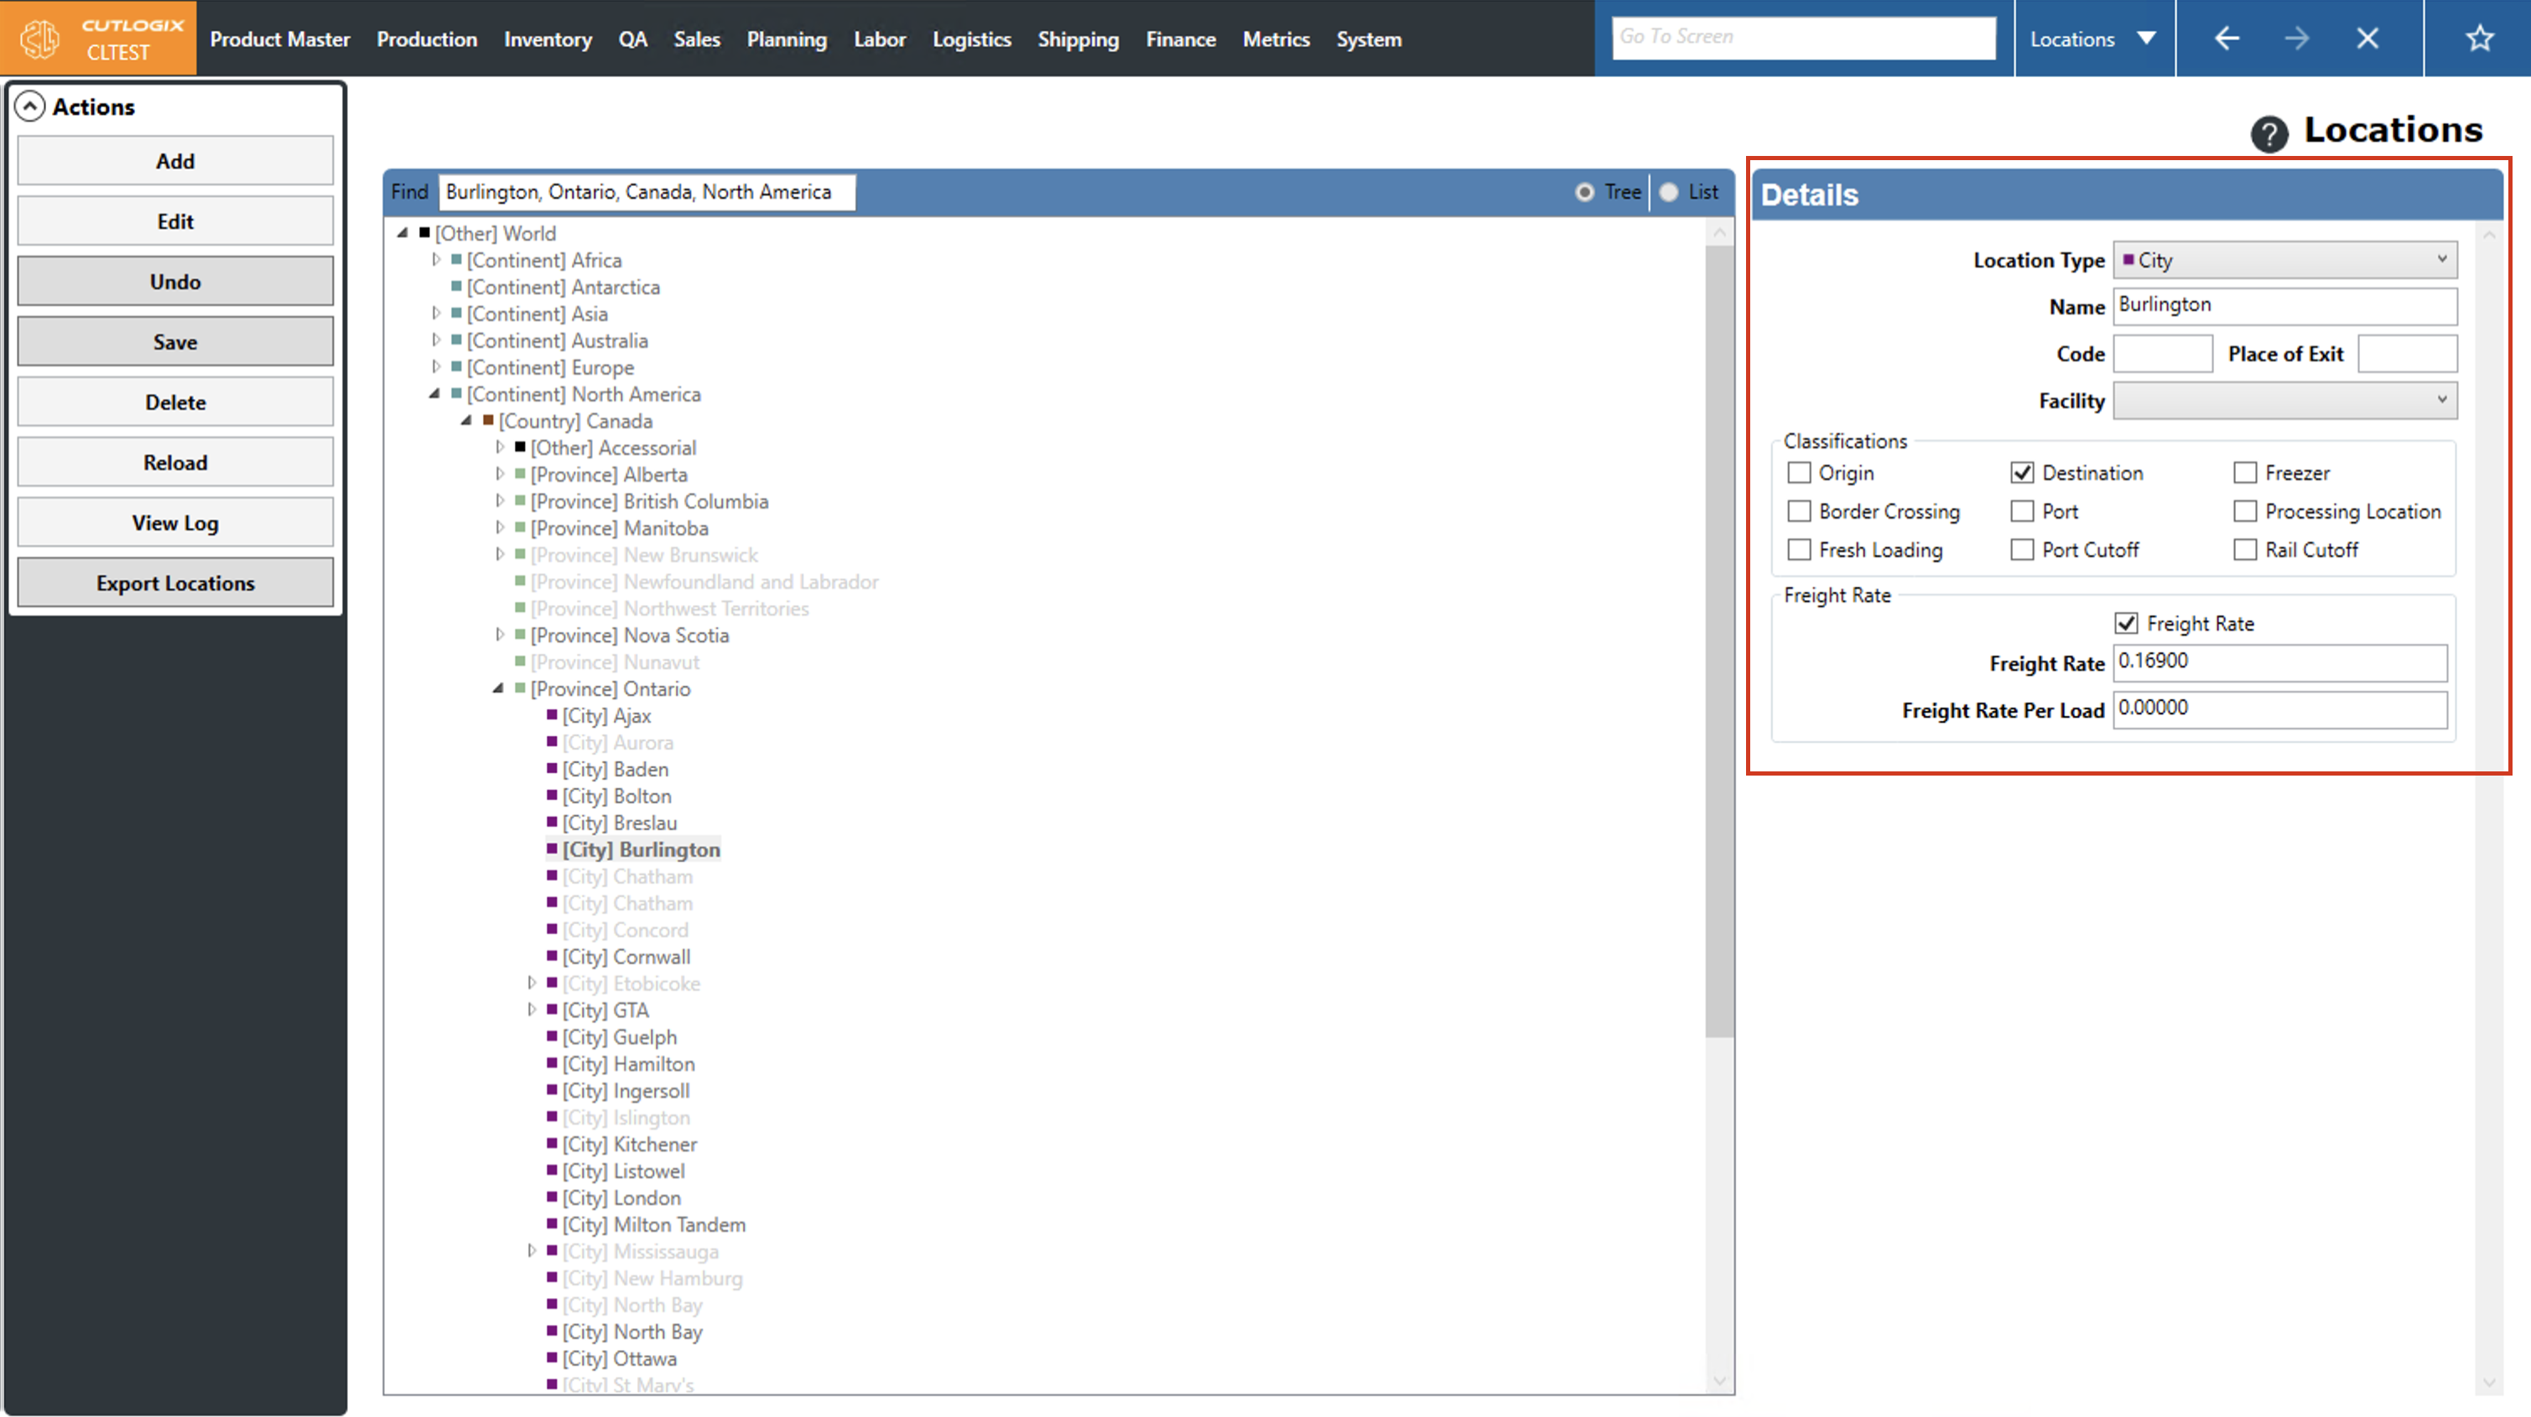This screenshot has height=1417, width=2531.
Task: Uncheck the Destination checkbox
Action: 2022,473
